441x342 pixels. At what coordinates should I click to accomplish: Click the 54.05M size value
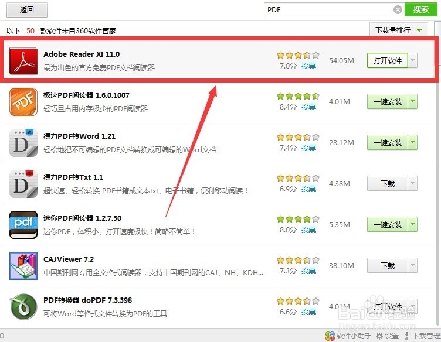tap(341, 61)
